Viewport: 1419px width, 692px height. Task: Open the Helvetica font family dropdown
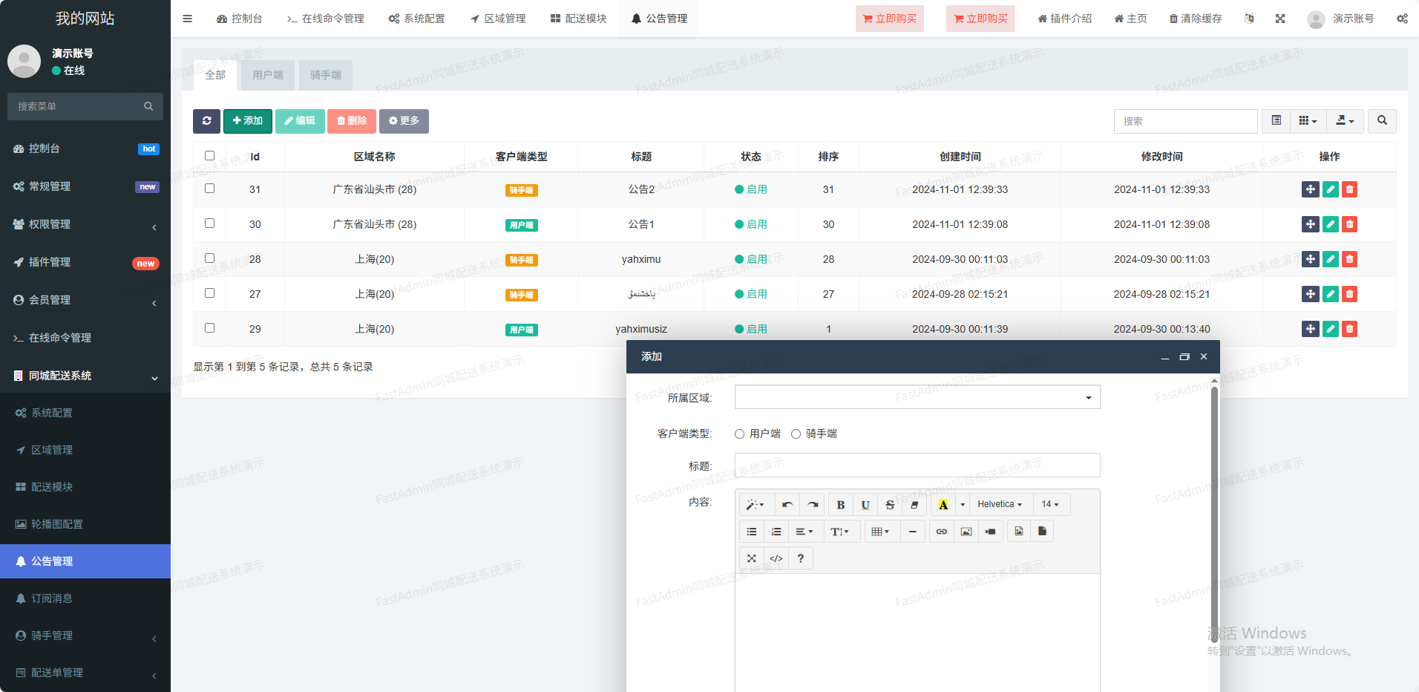pos(999,505)
